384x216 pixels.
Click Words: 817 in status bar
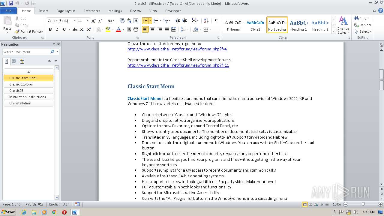click(35, 204)
